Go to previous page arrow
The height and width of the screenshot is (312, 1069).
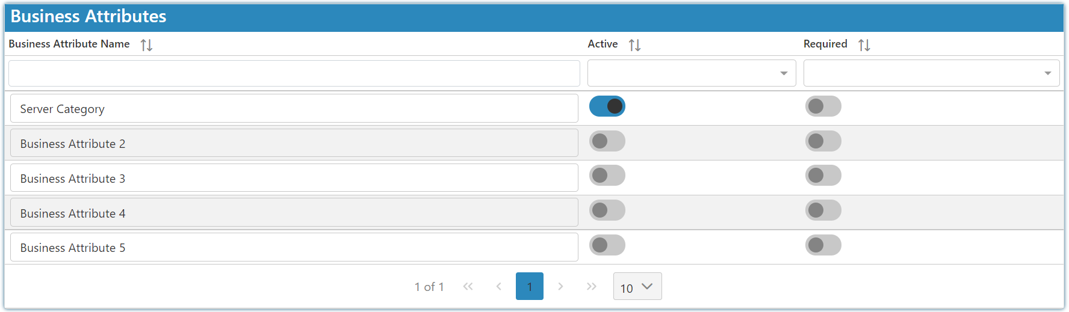[x=498, y=286]
